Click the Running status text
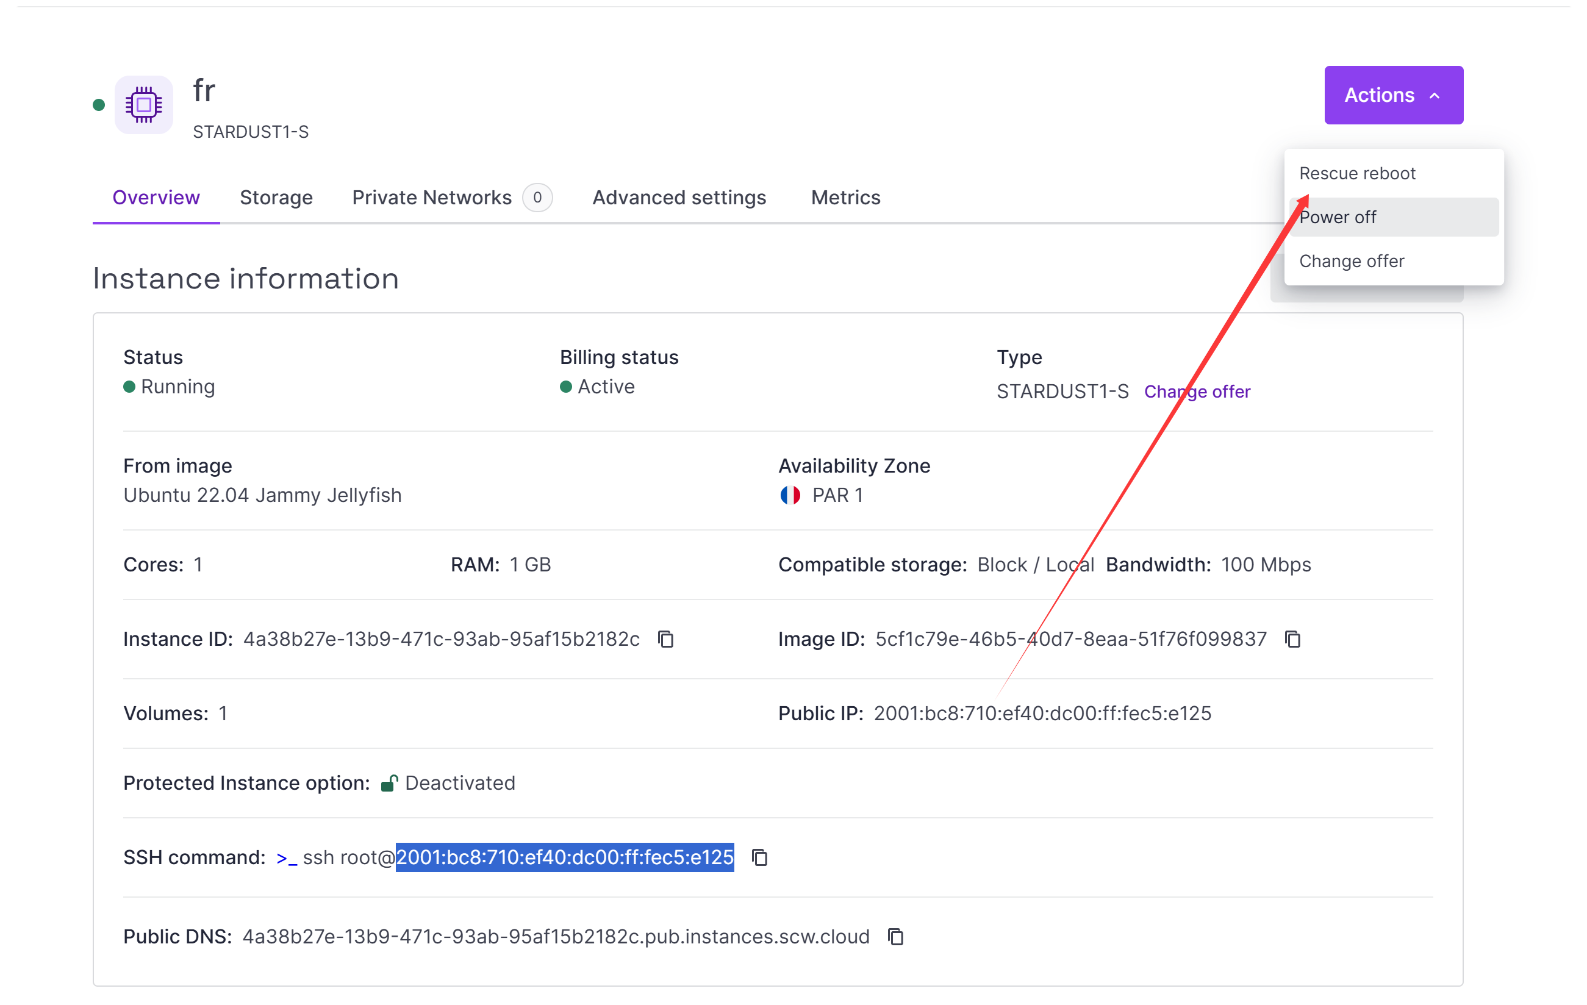The image size is (1587, 1005). click(x=178, y=387)
